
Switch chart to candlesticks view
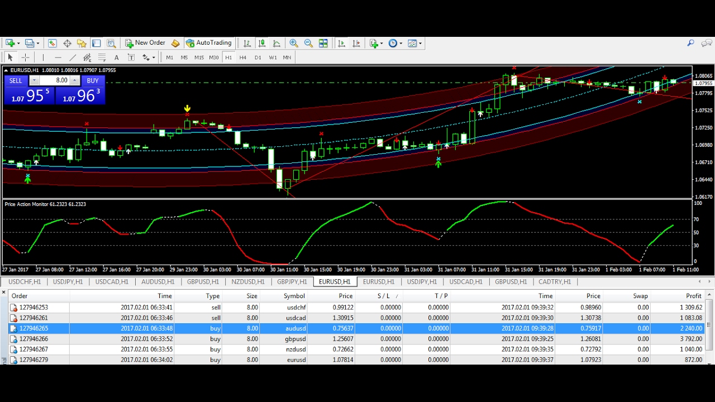coord(262,43)
